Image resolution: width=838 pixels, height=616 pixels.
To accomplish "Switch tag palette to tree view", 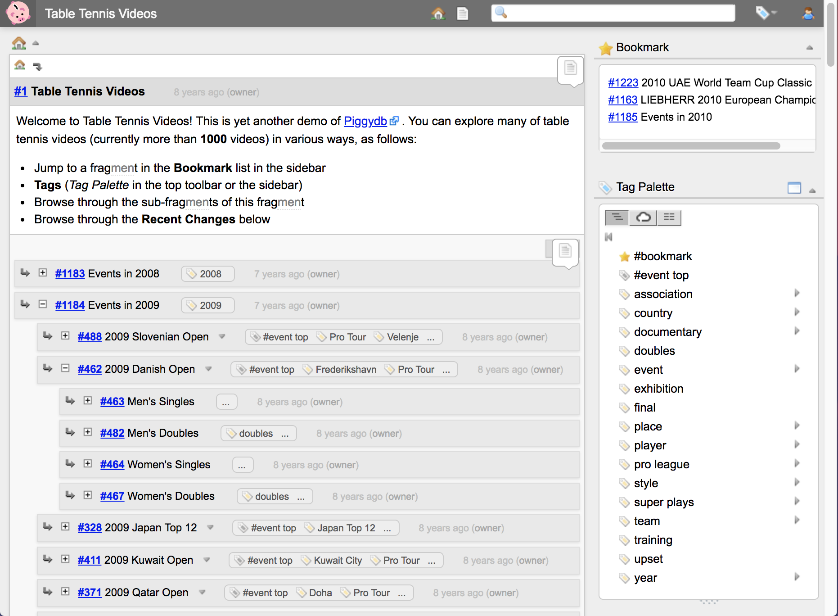I will [x=617, y=217].
